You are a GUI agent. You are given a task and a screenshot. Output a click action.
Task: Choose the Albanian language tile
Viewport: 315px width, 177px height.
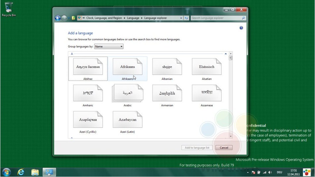pyautogui.click(x=167, y=69)
